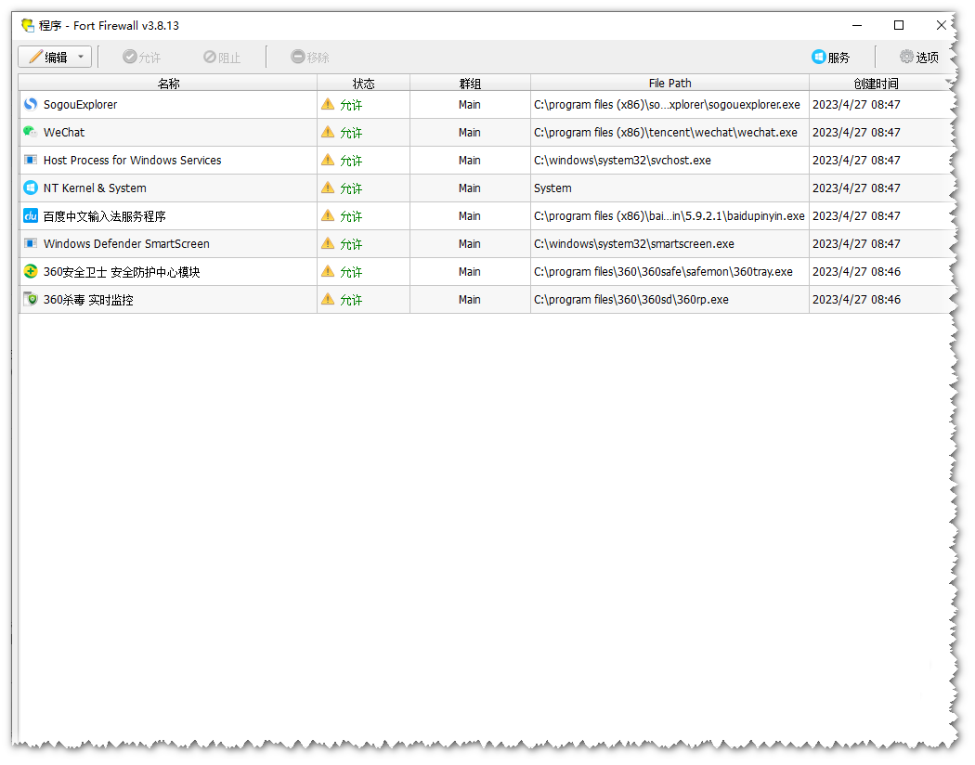Click the smartscreen.exe file path
Screen dimensions: 975x765
[x=633, y=243]
